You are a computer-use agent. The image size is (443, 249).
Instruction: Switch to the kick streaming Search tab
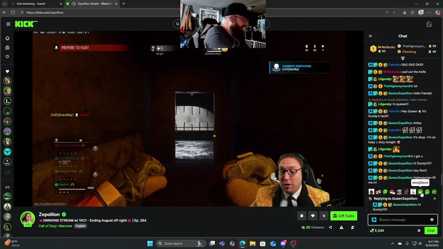(35, 4)
